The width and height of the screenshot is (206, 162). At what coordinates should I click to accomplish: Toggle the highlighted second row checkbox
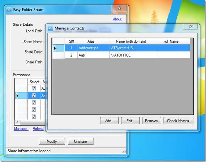point(34,95)
